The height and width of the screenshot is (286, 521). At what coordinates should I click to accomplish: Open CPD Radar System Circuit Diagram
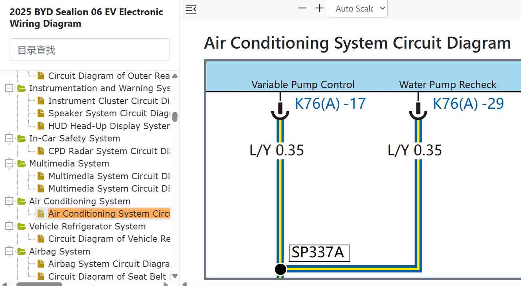point(109,151)
